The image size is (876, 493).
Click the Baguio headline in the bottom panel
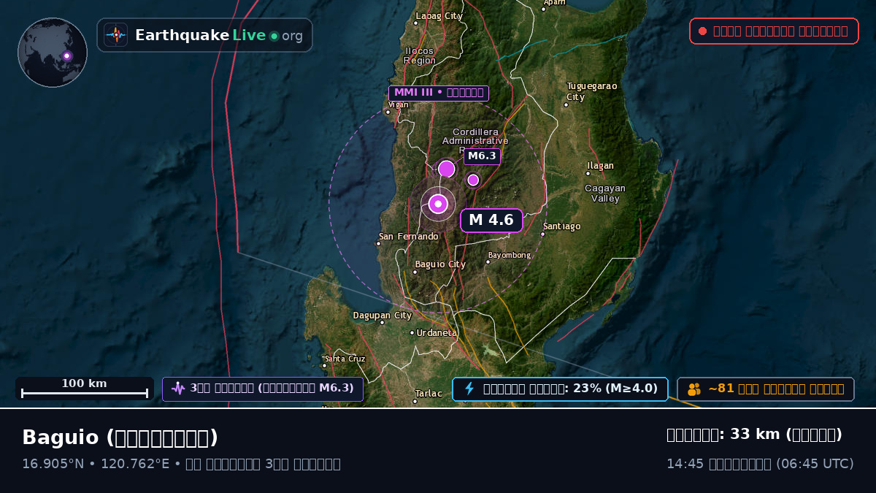coord(120,437)
